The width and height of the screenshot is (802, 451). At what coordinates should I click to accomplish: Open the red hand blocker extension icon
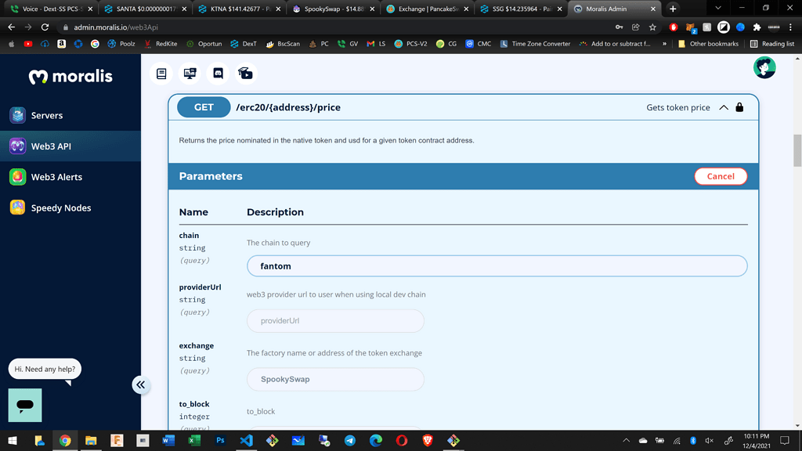click(x=673, y=27)
